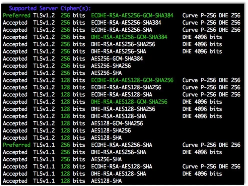Click the Preferred label for TLSv1.1

(16, 145)
